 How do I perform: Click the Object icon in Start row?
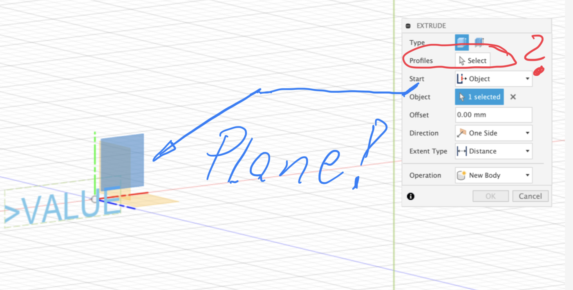click(462, 79)
